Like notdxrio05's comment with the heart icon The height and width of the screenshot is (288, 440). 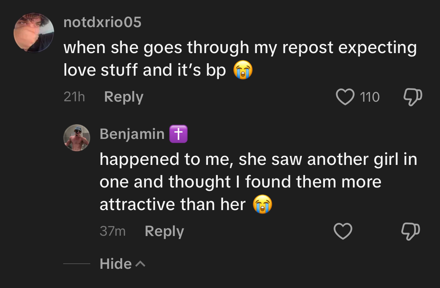click(345, 97)
